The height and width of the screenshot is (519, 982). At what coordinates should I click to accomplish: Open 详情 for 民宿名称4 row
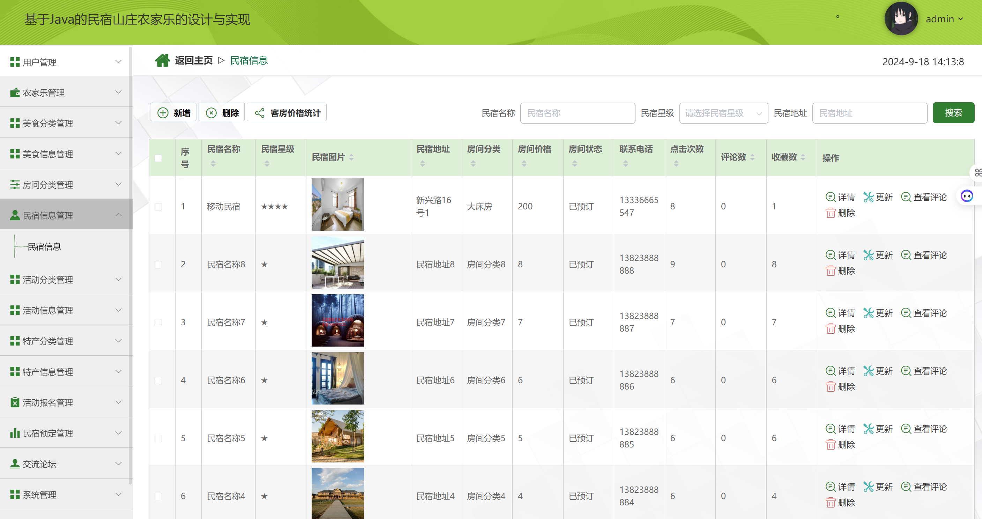(840, 487)
